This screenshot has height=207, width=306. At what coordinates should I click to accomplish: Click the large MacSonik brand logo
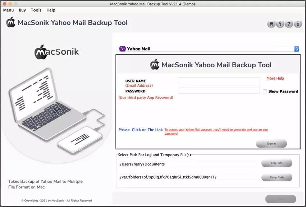tap(56, 52)
